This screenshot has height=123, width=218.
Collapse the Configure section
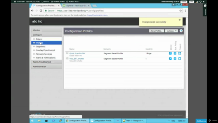click(x=46, y=35)
